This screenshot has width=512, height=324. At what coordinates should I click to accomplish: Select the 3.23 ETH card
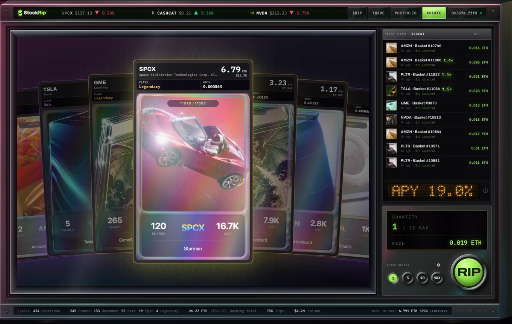273,164
